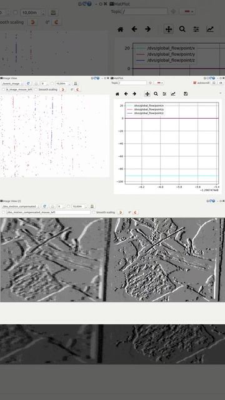The width and height of the screenshot is (225, 400).
Task: Click the event image display area
Action: (54, 136)
